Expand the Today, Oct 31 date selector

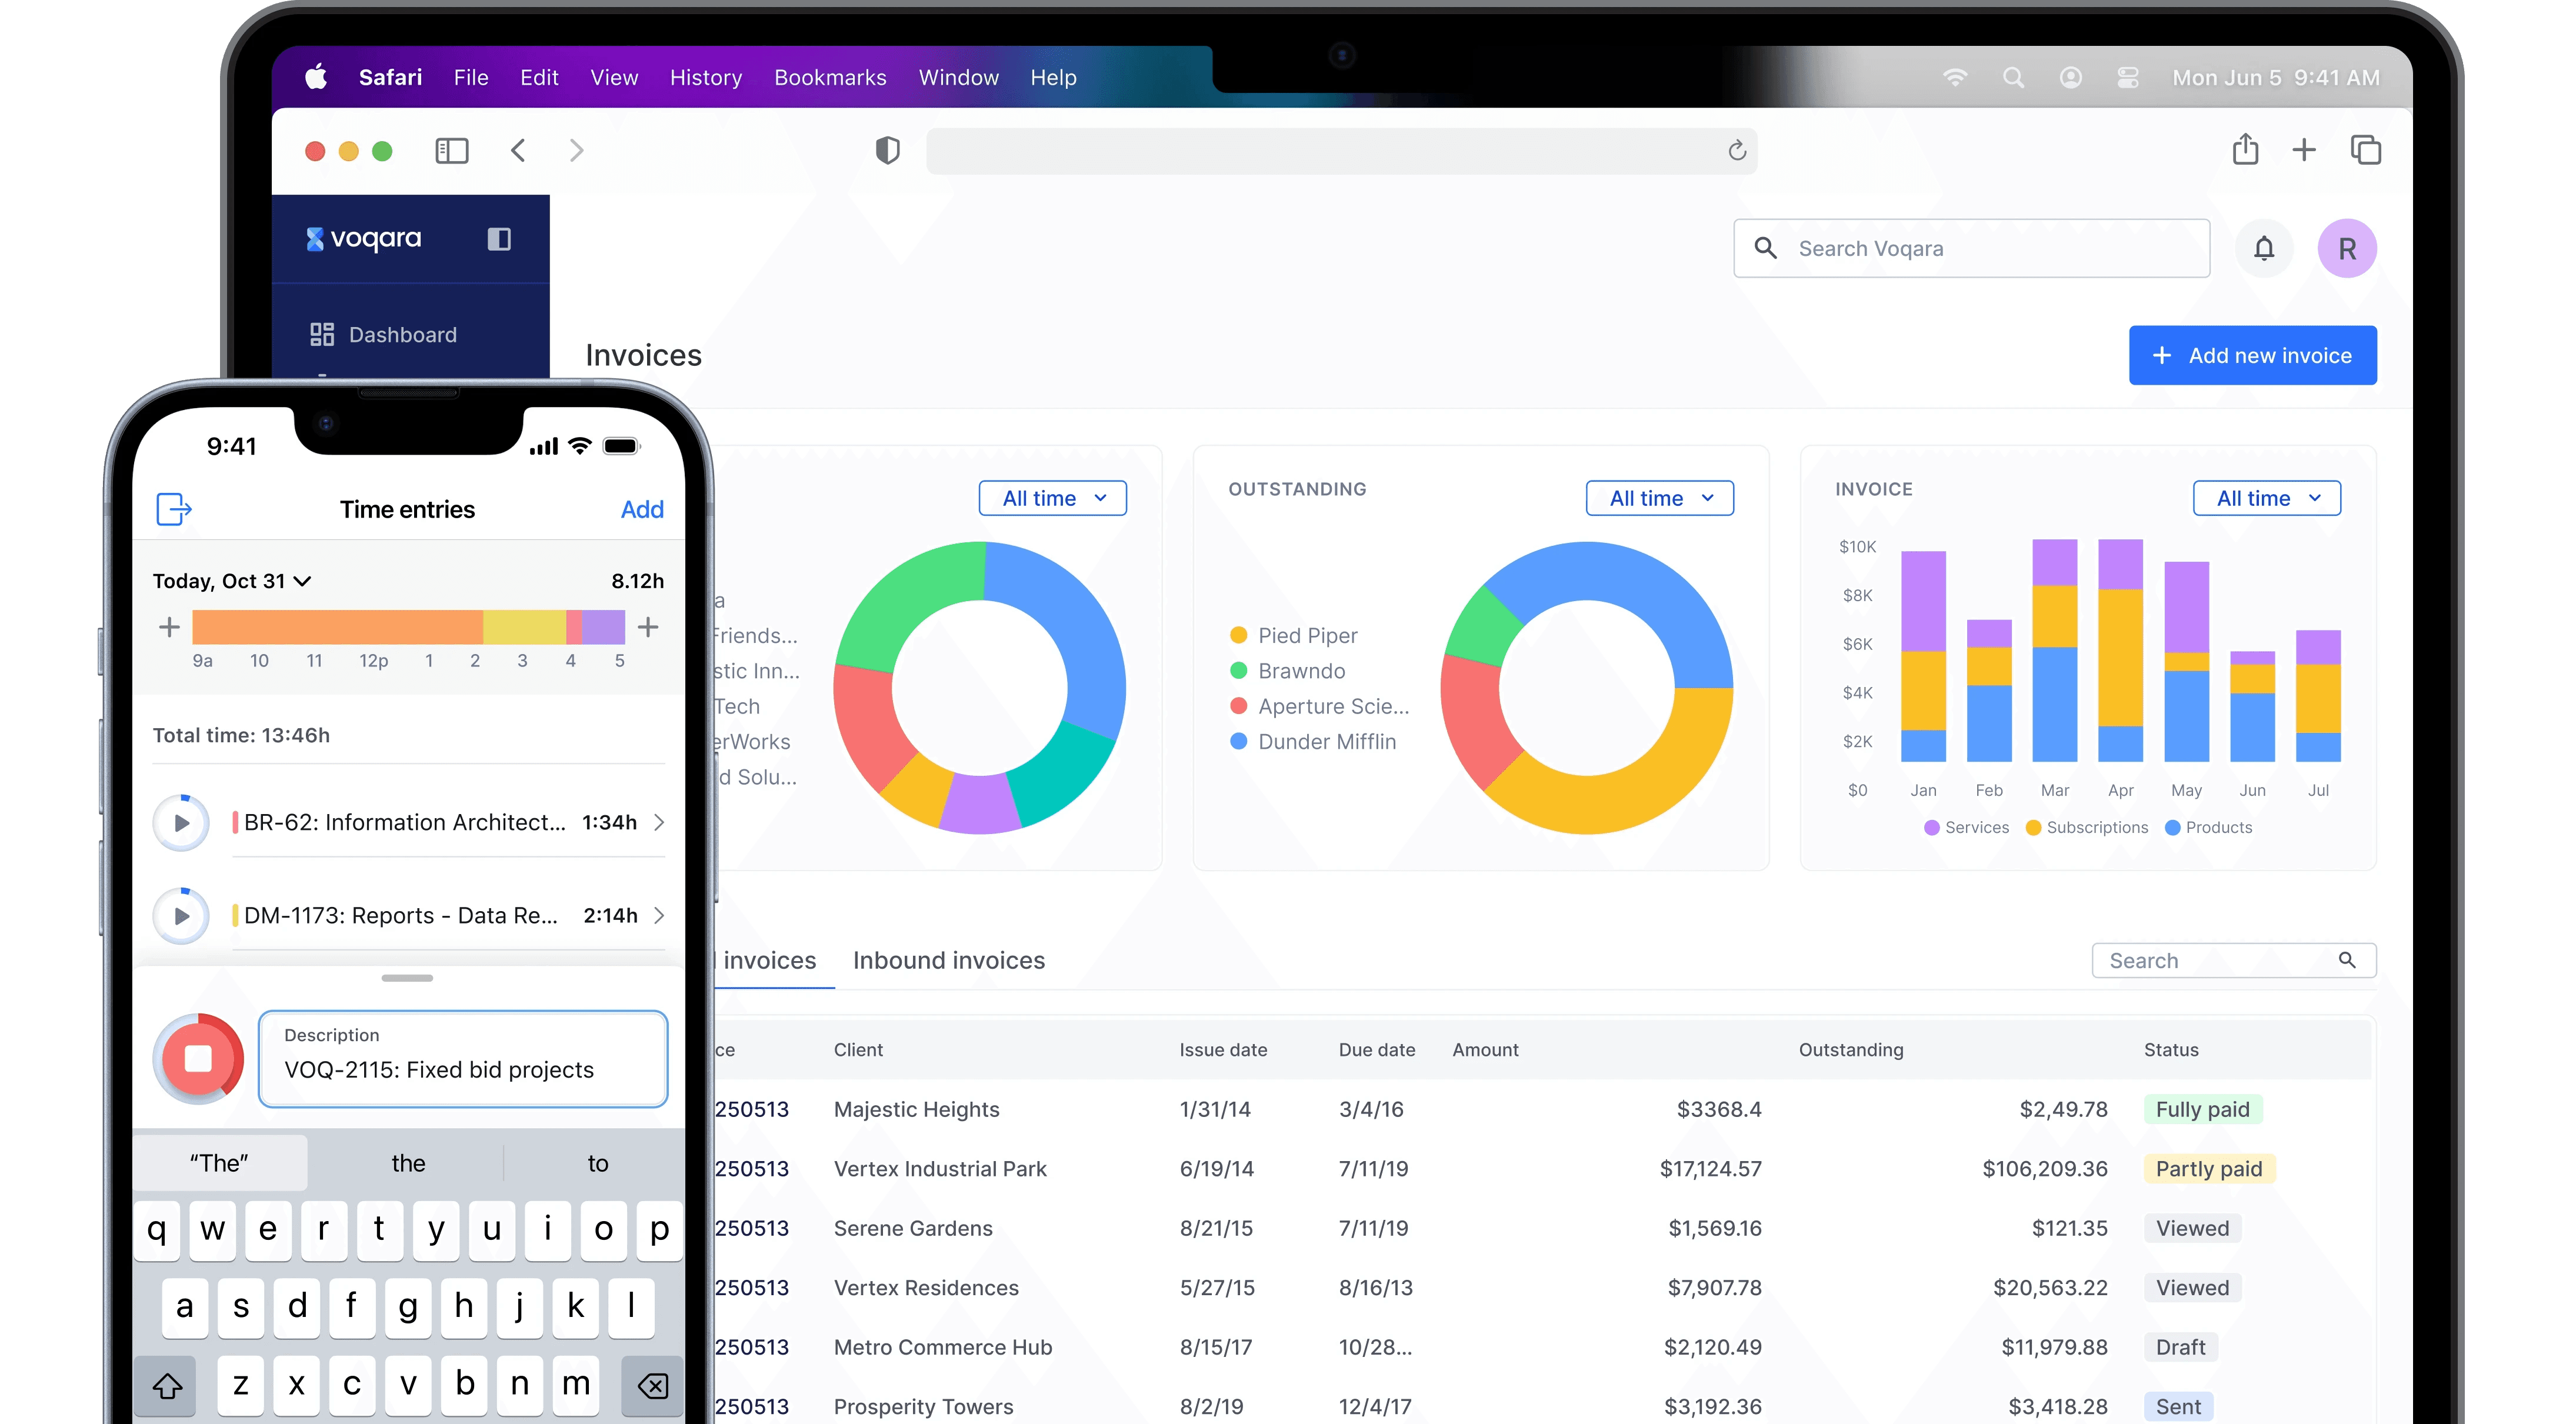232,581
